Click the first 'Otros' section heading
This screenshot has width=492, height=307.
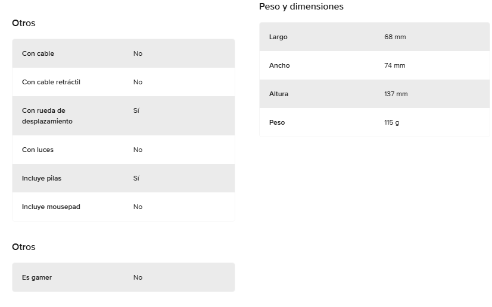[24, 23]
